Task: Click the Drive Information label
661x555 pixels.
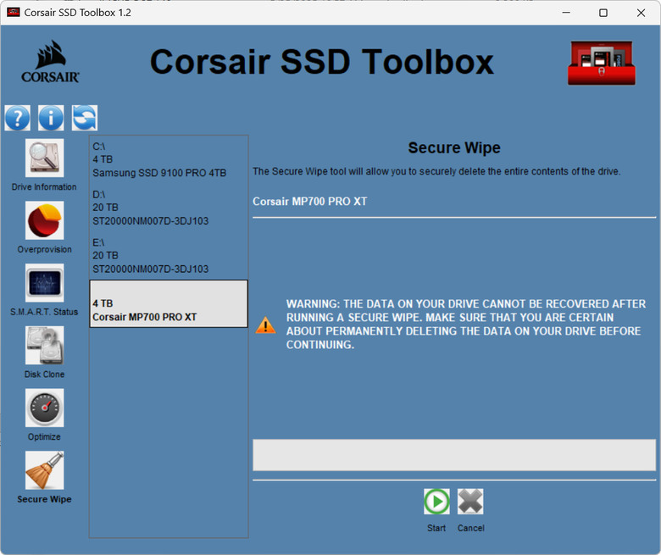Action: 44,186
